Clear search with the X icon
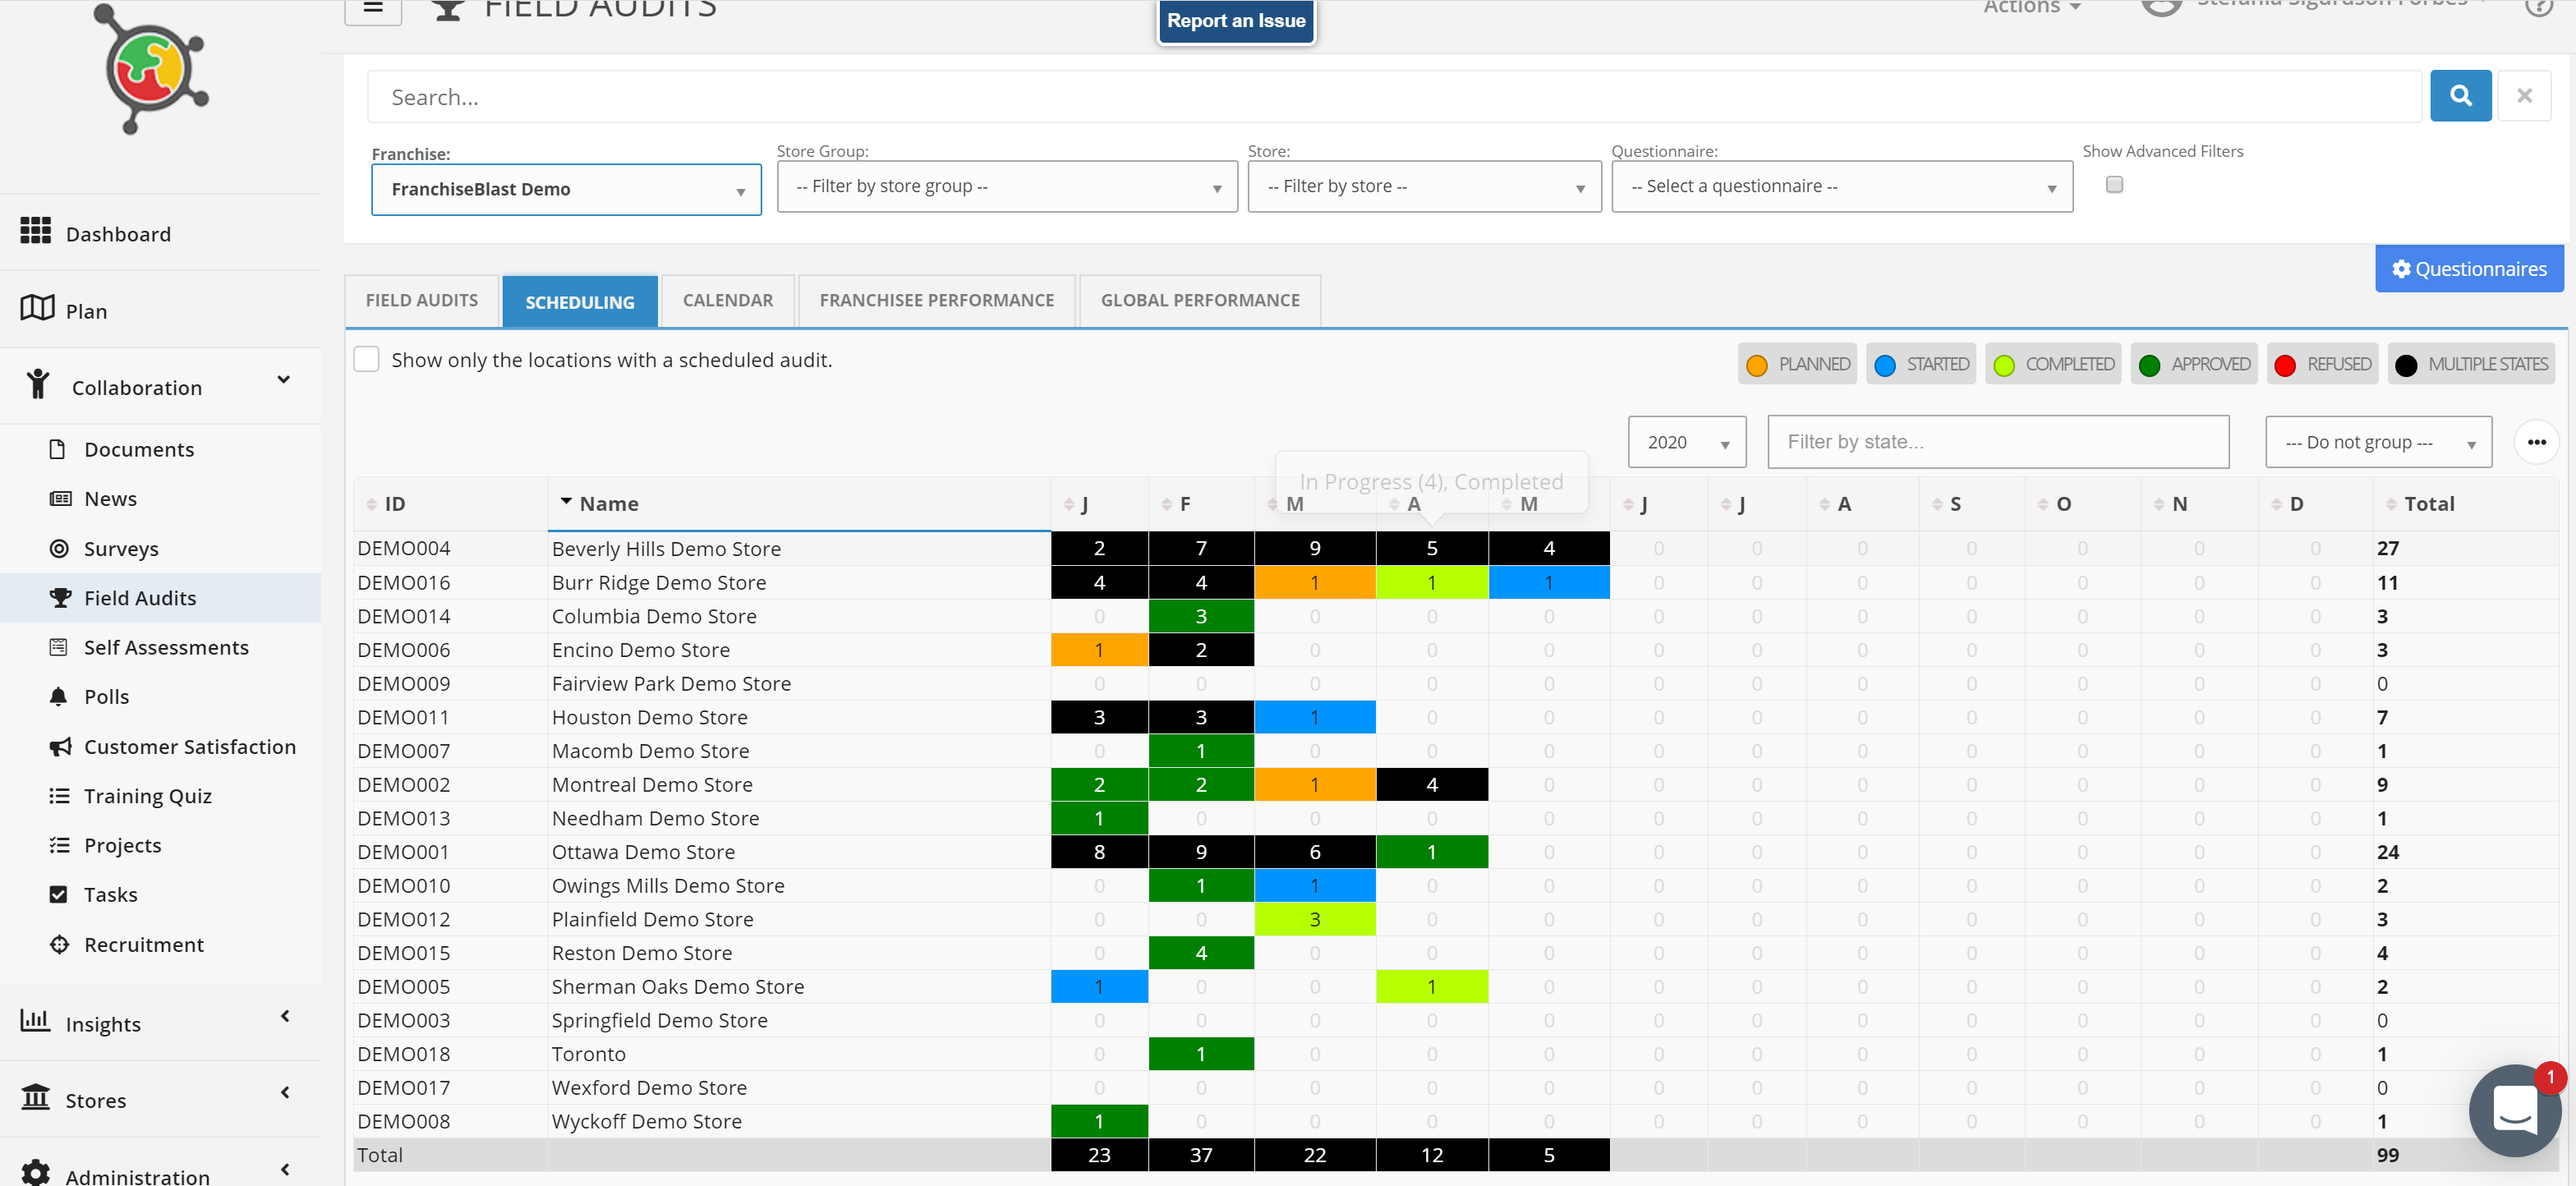This screenshot has height=1186, width=2576. click(x=2524, y=96)
